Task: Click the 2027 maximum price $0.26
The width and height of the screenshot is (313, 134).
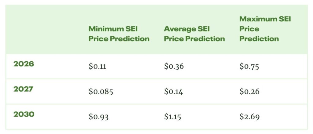Action: click(249, 92)
